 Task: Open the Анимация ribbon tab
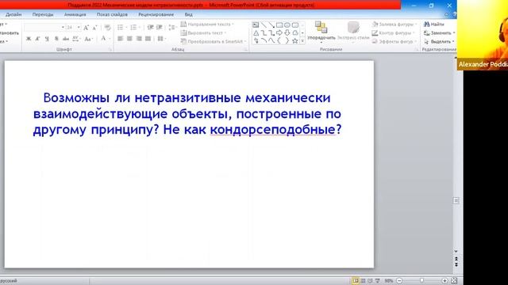pos(75,14)
